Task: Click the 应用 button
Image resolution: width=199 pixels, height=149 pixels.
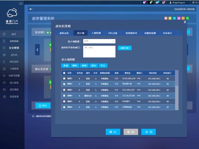Action: pos(148,132)
